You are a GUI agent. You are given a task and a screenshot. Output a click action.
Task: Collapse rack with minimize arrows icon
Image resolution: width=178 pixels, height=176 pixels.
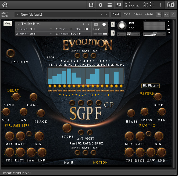point(173,15)
